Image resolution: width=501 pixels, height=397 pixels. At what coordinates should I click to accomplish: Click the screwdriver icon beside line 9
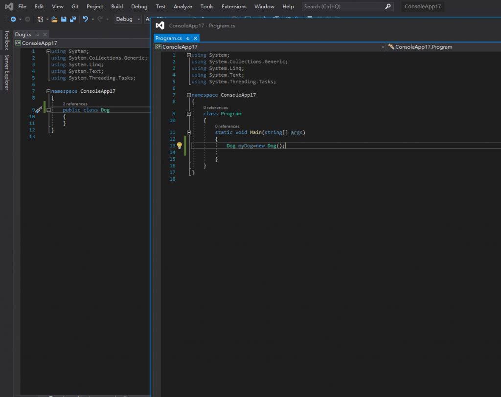(39, 110)
